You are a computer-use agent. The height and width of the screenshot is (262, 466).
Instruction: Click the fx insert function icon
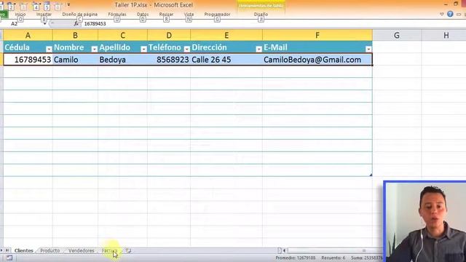pyautogui.click(x=76, y=24)
